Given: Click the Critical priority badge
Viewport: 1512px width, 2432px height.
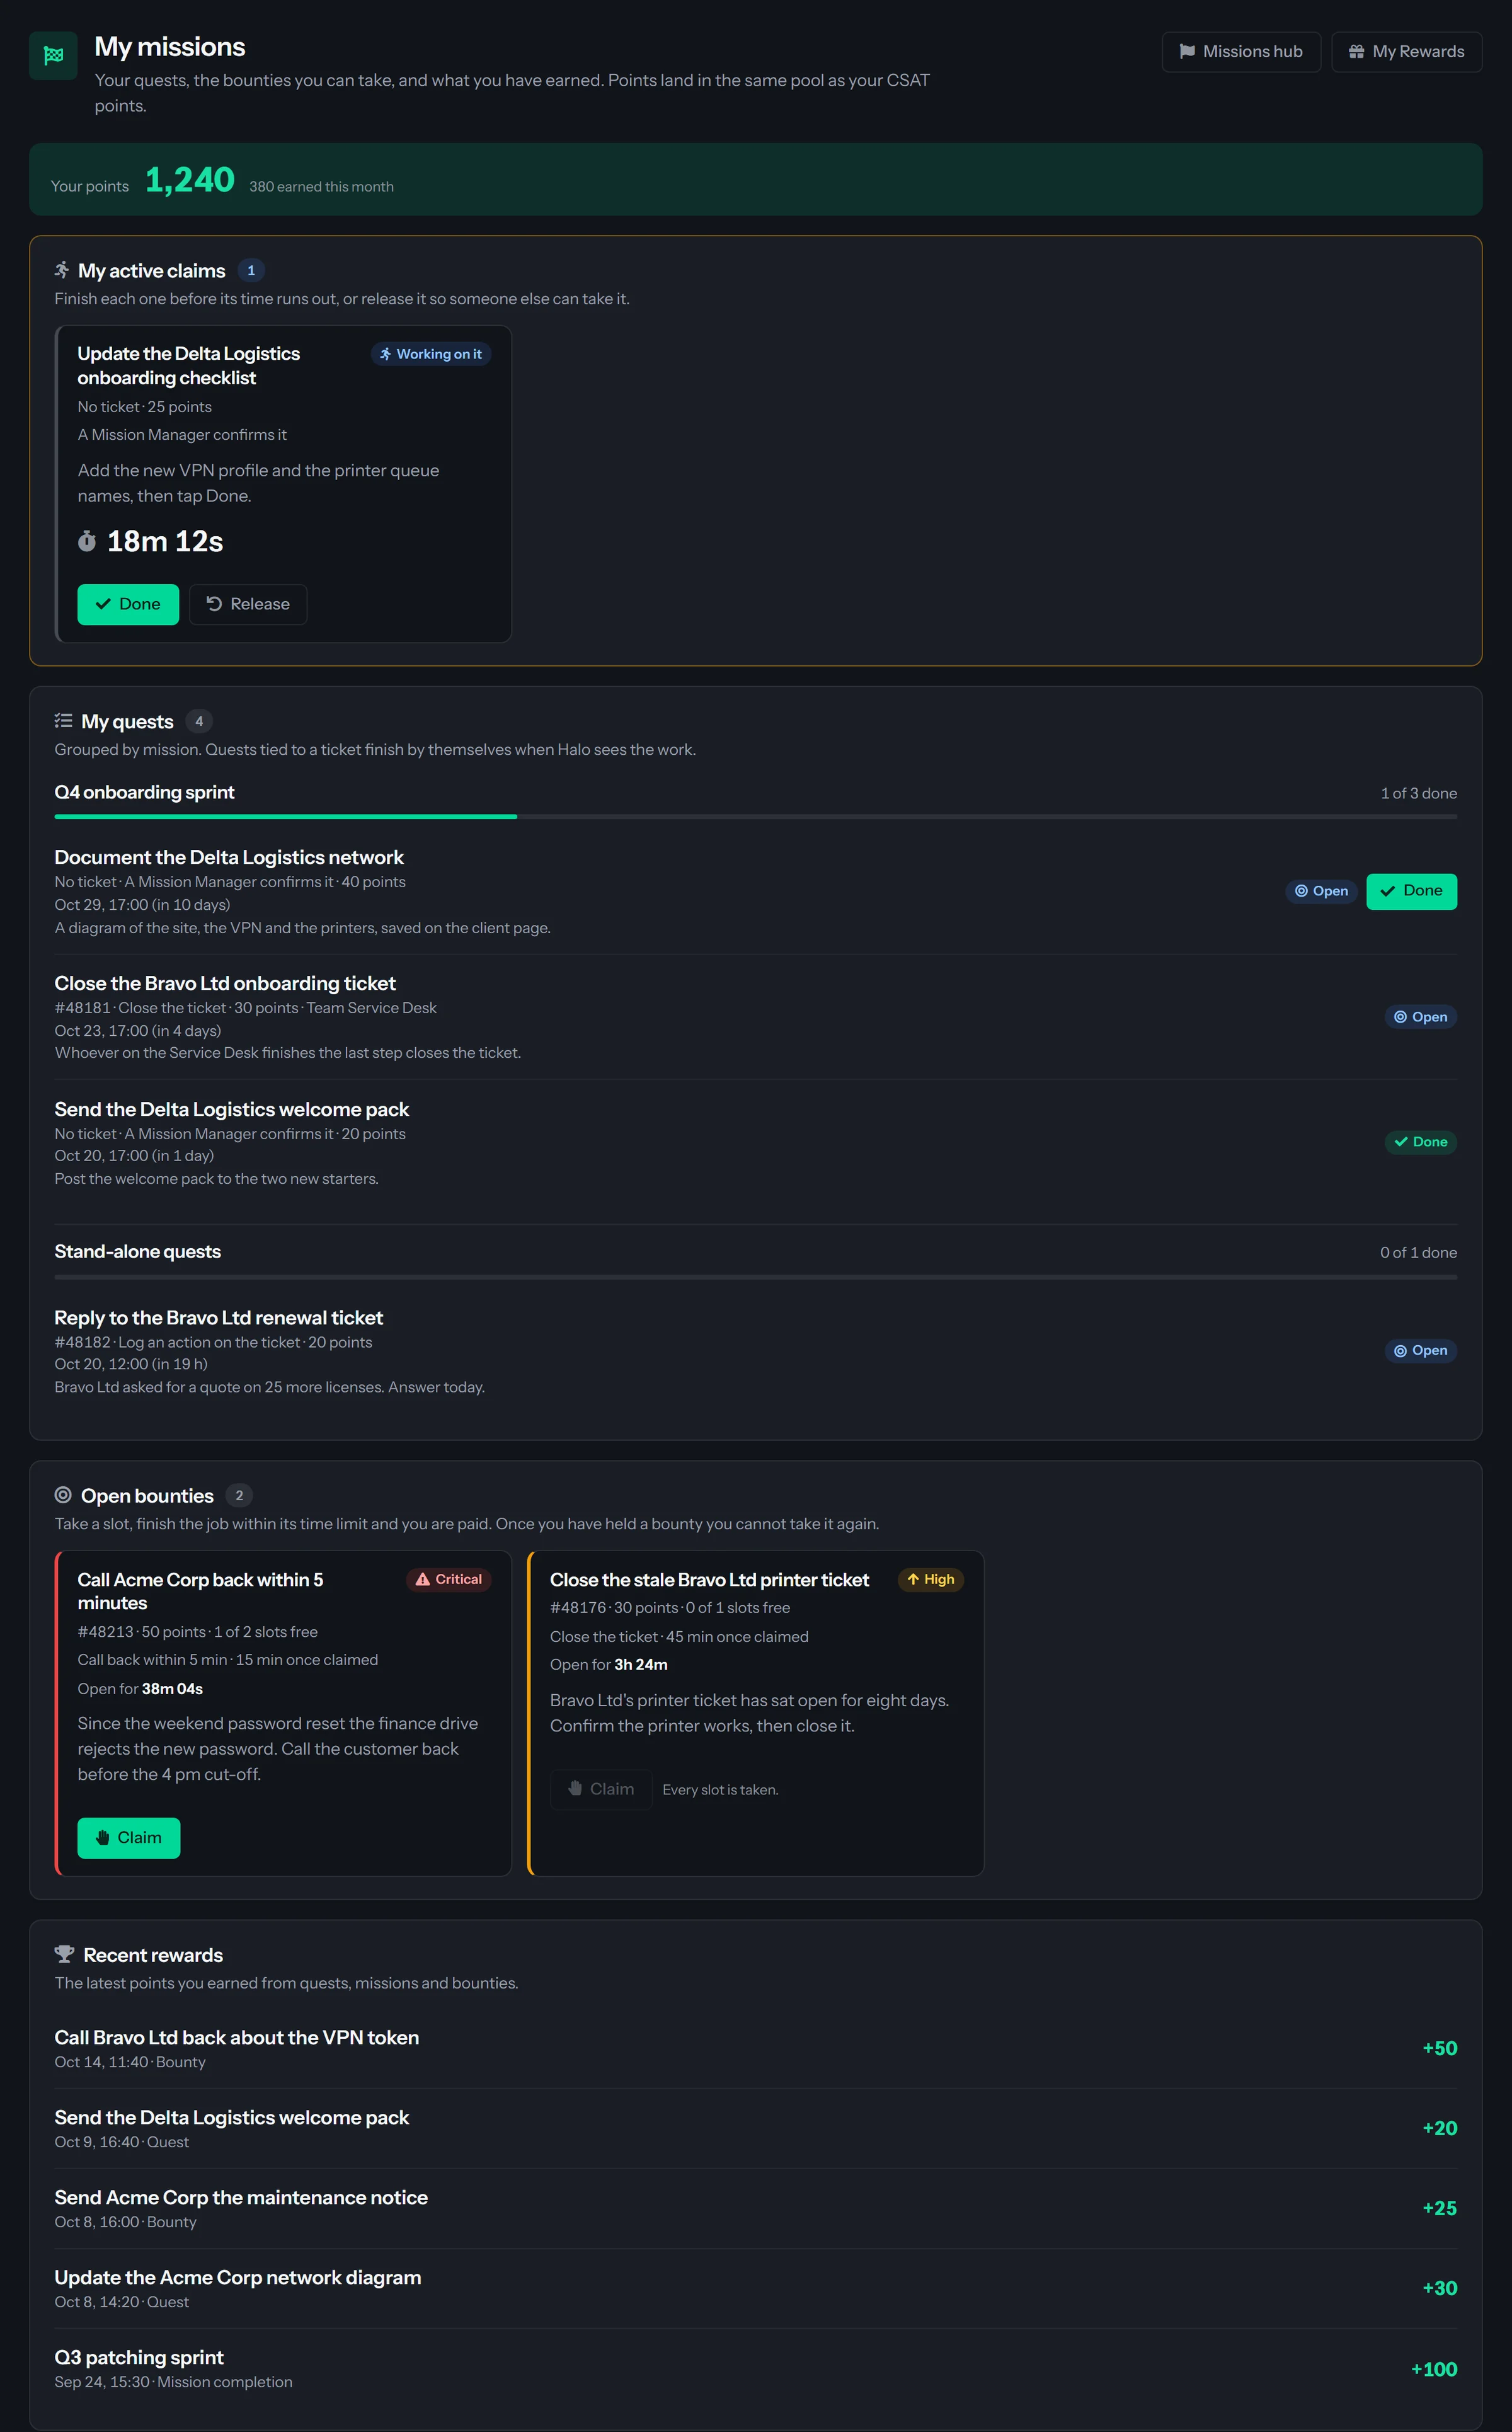Looking at the screenshot, I should click(448, 1579).
